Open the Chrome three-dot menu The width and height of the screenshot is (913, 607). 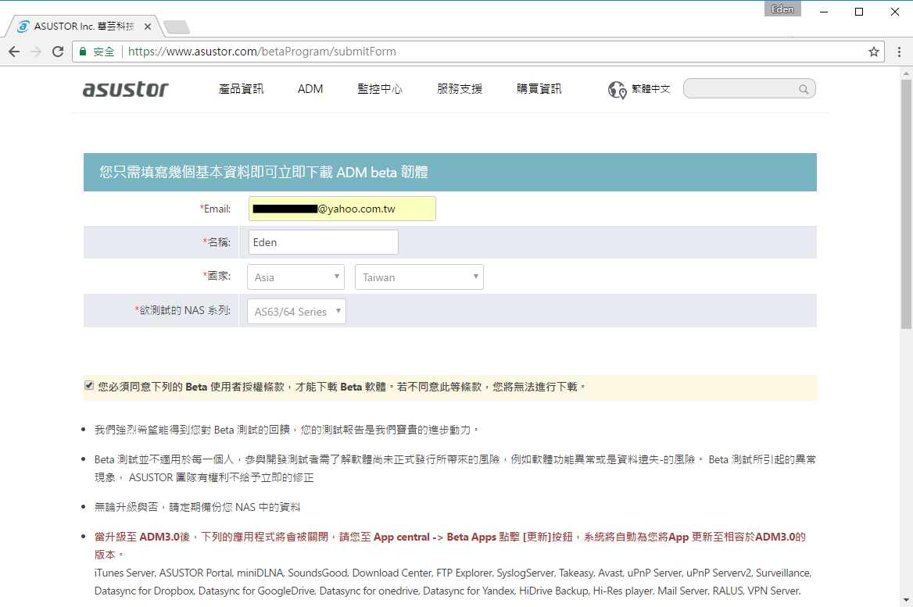pyautogui.click(x=899, y=52)
